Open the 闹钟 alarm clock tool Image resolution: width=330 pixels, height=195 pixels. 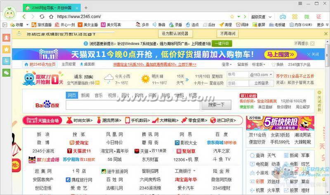242,25
